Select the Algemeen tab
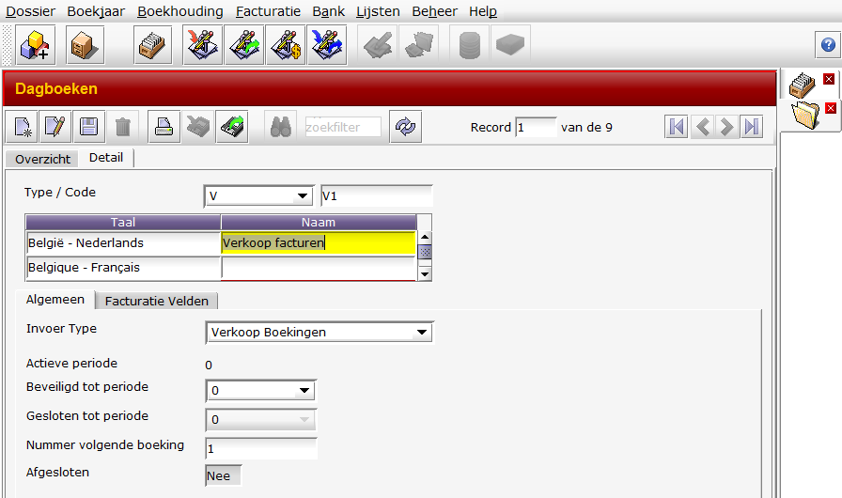 [x=55, y=300]
